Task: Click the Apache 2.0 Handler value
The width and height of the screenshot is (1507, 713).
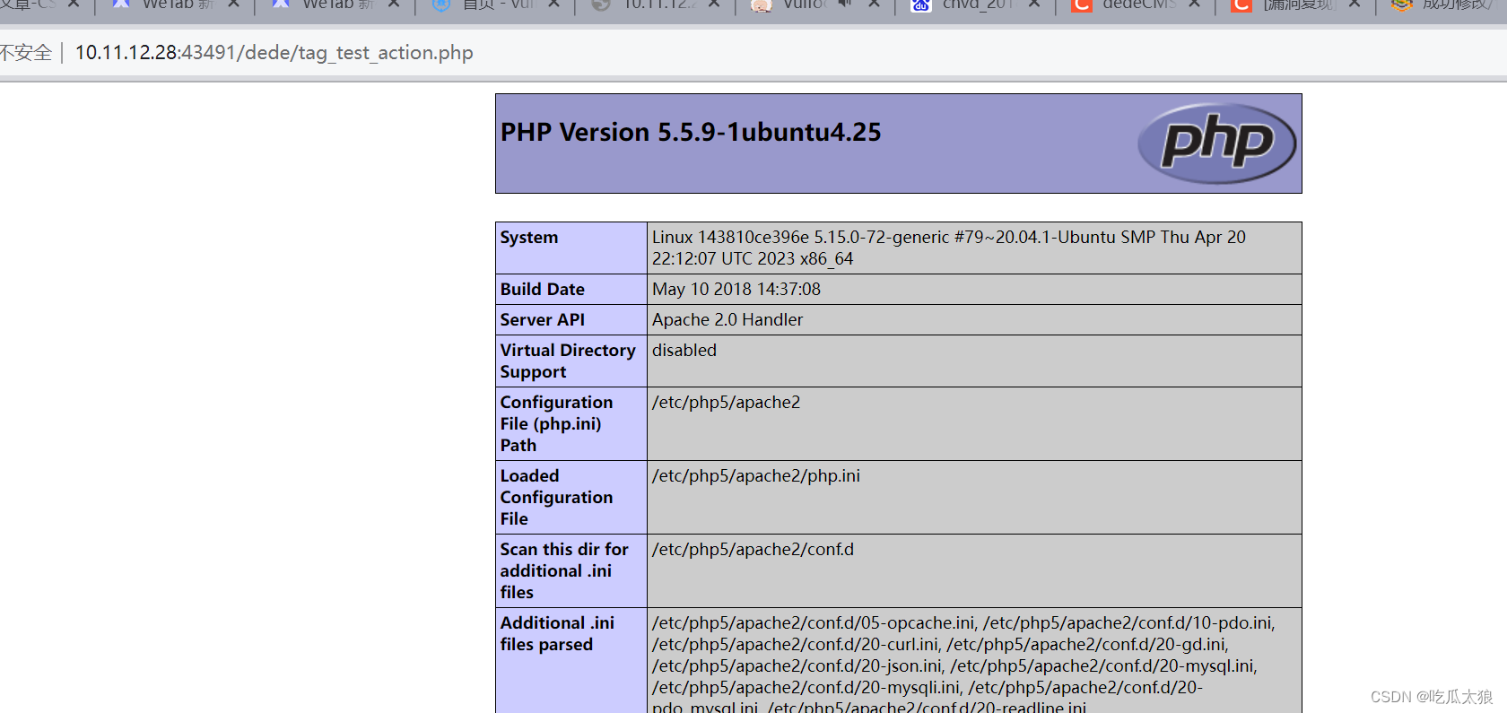Action: (x=727, y=320)
